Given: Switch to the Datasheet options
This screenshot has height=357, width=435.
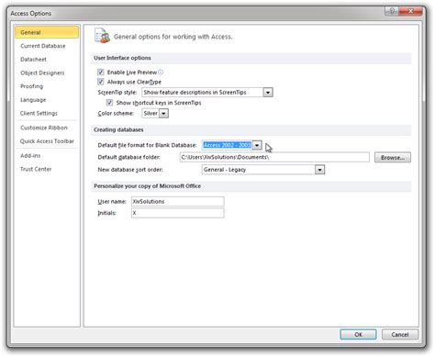Looking at the screenshot, I should pyautogui.click(x=33, y=60).
